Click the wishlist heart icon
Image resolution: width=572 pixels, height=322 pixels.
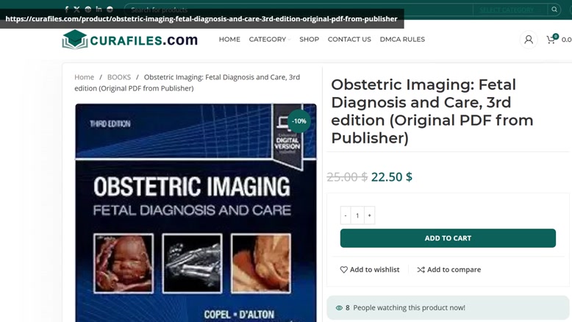coord(343,270)
